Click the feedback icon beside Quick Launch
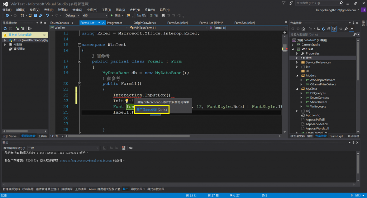 [291, 3]
